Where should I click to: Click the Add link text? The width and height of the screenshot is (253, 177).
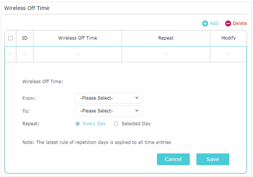click(x=214, y=23)
